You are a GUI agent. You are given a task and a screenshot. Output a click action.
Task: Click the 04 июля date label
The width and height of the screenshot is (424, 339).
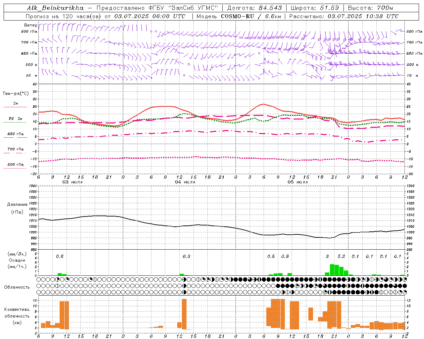[185, 182]
